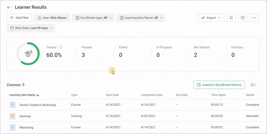
Task: Click the Status column header
Action: pos(250,95)
